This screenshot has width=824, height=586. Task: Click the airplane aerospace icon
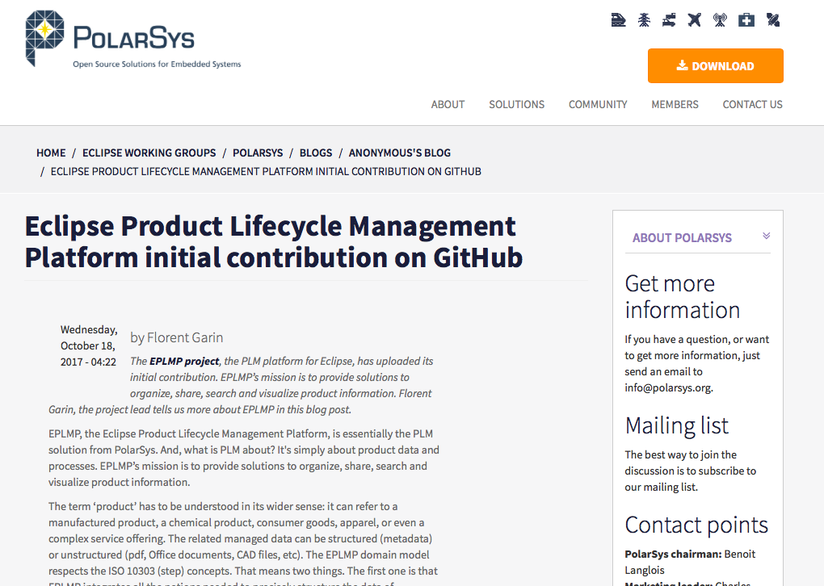coord(695,20)
